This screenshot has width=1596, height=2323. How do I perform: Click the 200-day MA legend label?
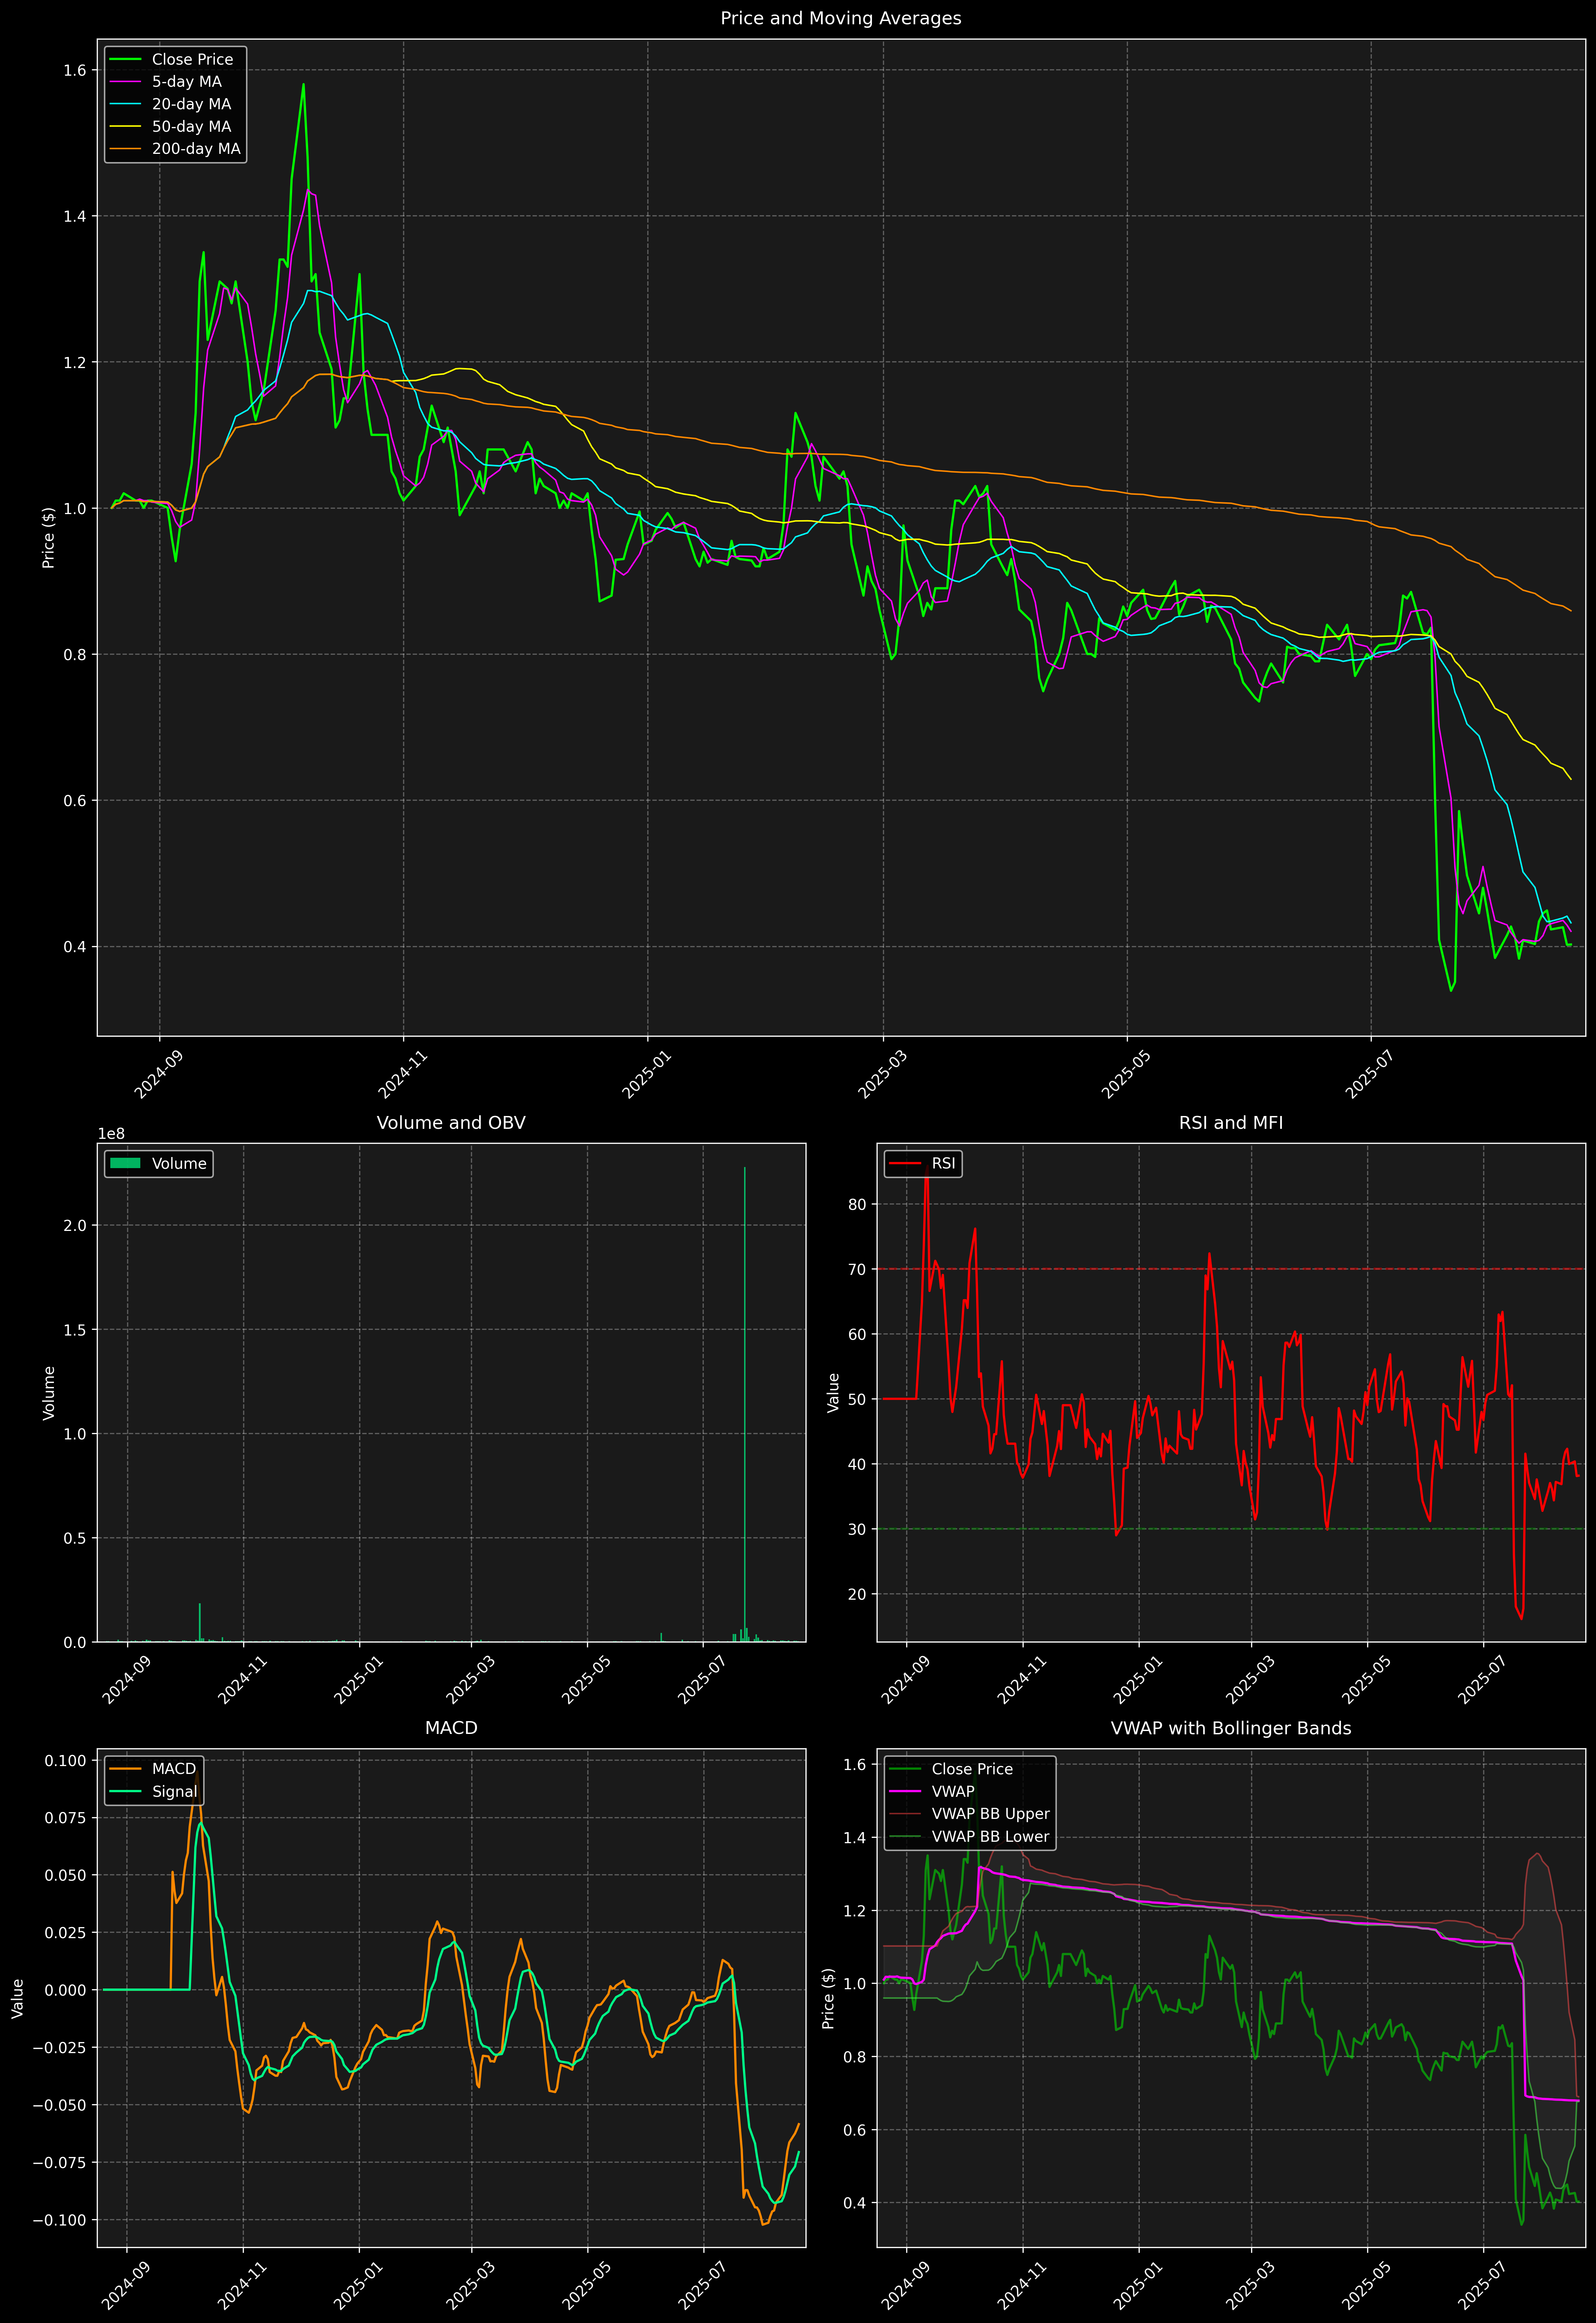196,149
